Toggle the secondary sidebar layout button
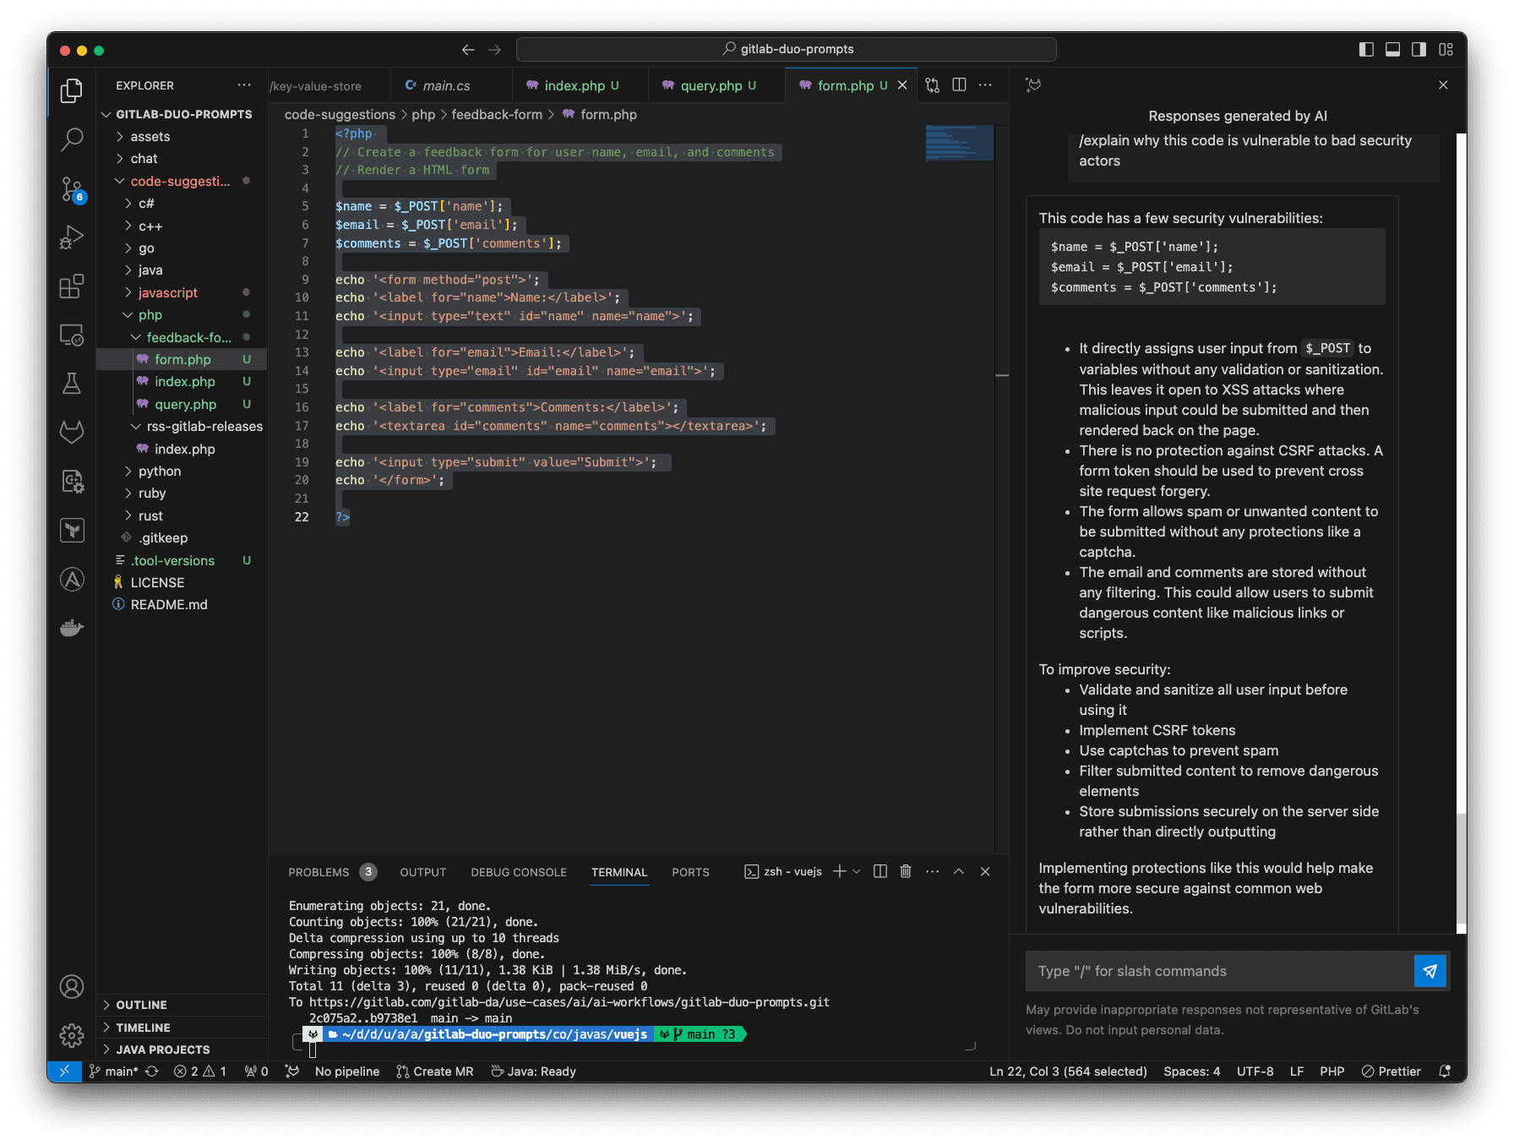 pos(1419,49)
